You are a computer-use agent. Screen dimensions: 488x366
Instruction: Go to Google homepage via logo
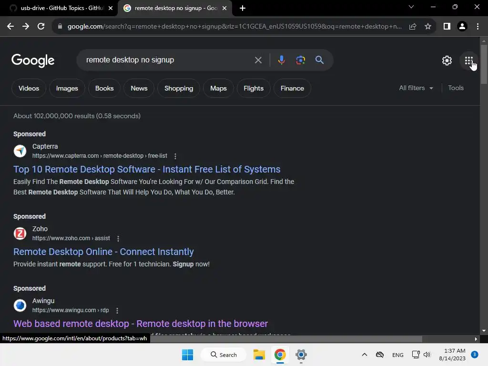[x=33, y=61]
